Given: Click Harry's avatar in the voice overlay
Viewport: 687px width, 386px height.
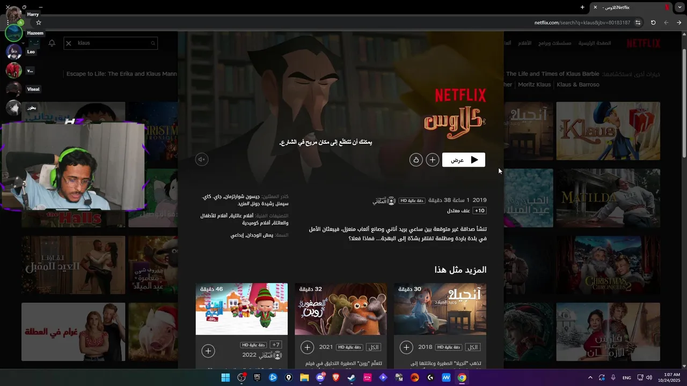Looking at the screenshot, I should (14, 14).
